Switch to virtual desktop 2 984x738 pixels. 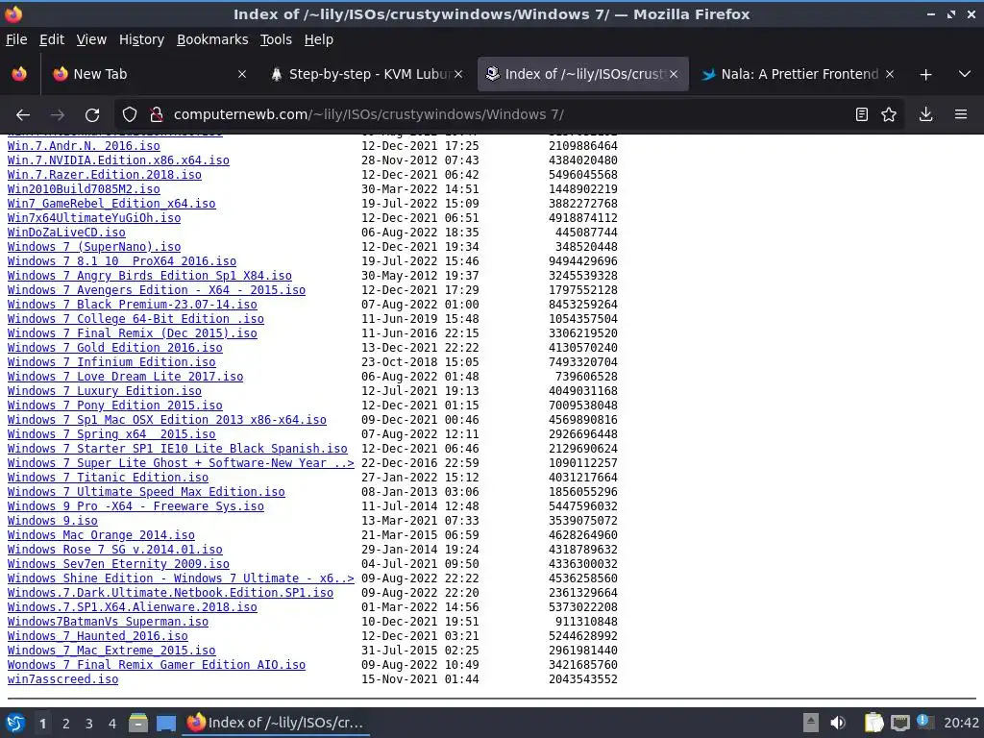(66, 724)
